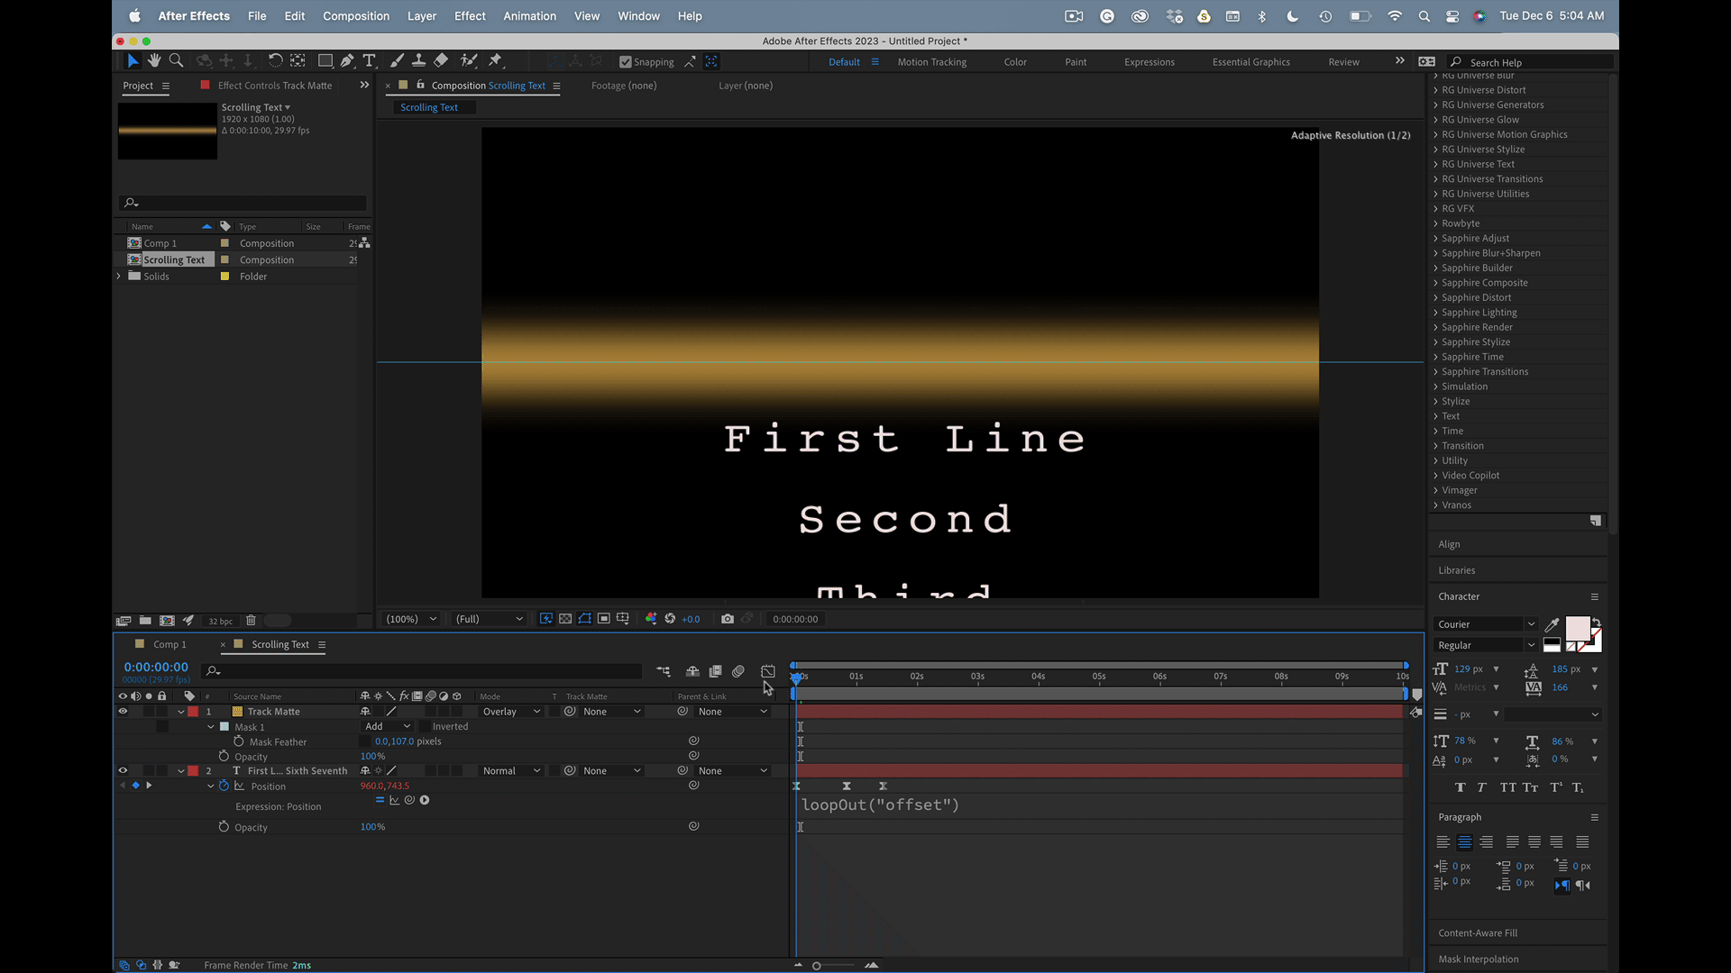Hide the Track Matte layer

click(x=123, y=711)
